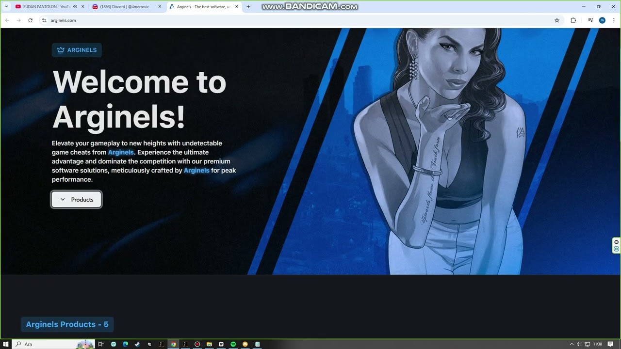View site information icon in address bar
The image size is (621, 349).
(x=44, y=20)
